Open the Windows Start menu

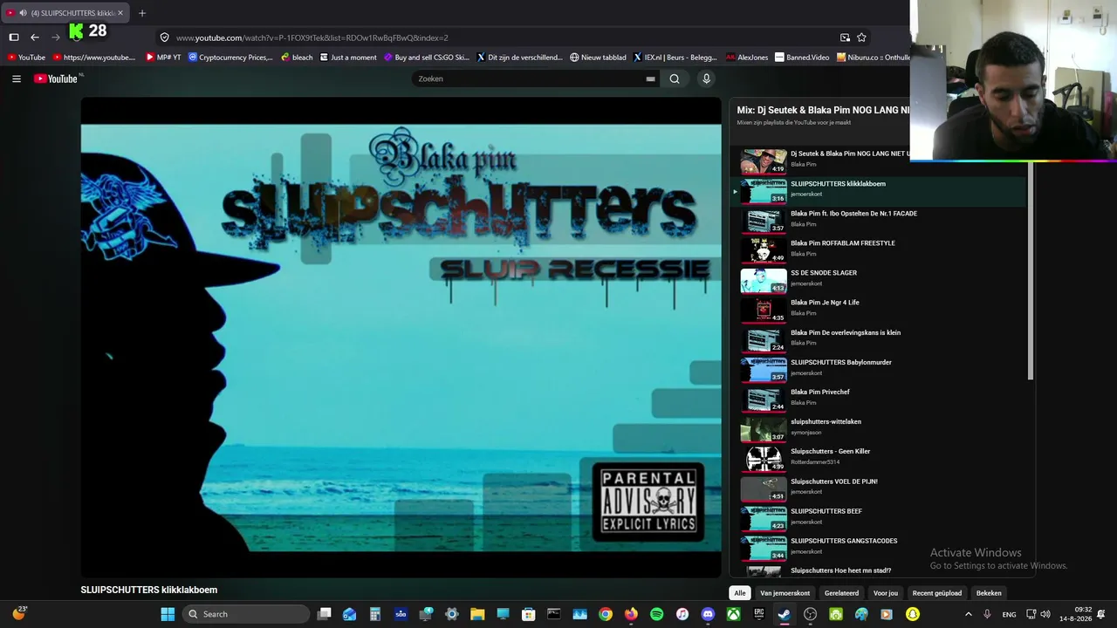point(168,614)
